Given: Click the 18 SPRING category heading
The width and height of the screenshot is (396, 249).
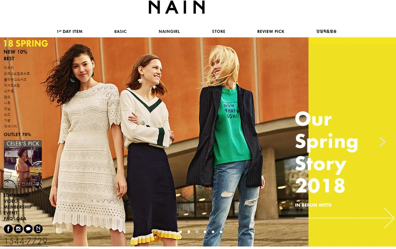Looking at the screenshot, I should pos(26,43).
